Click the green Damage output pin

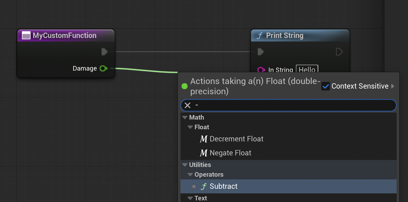[x=103, y=68]
